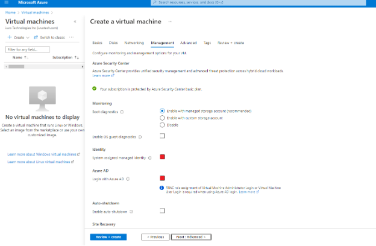Screen dimensions: 376x246
Task: Click the Home breadcrumb link
Action: 10,13
